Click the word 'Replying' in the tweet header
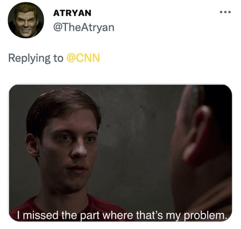The image size is (241, 229). [29, 58]
